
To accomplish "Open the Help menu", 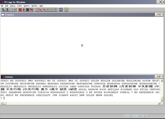I will pos(41,6).
